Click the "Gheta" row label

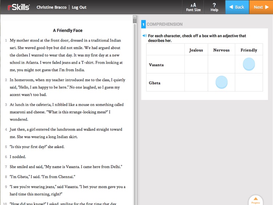tap(155, 83)
